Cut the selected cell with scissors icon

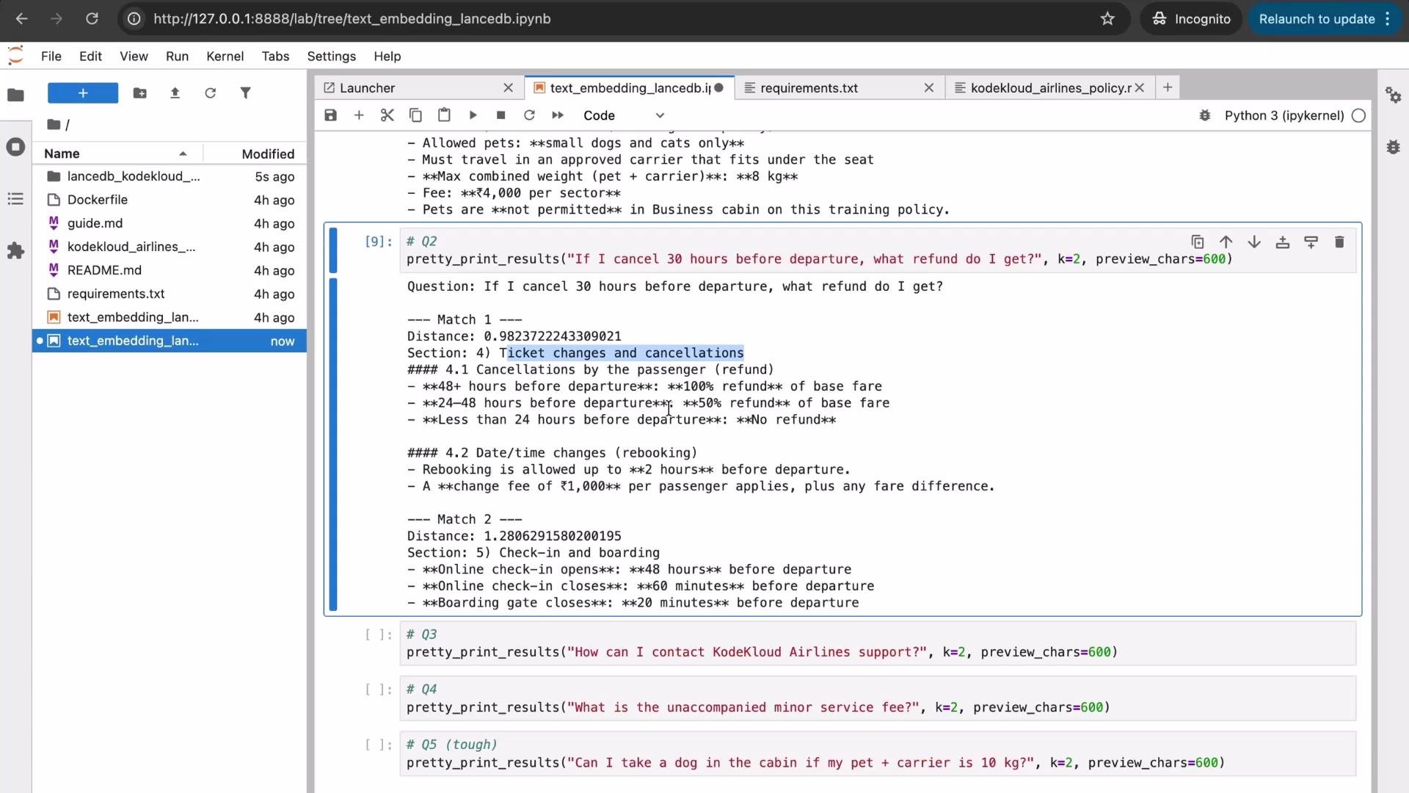click(x=387, y=115)
